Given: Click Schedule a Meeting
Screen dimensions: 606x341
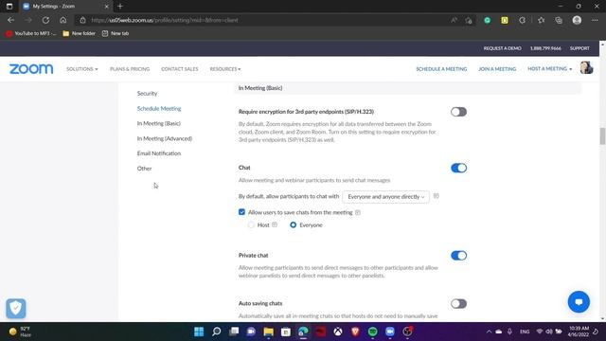Looking at the screenshot, I should [441, 69].
